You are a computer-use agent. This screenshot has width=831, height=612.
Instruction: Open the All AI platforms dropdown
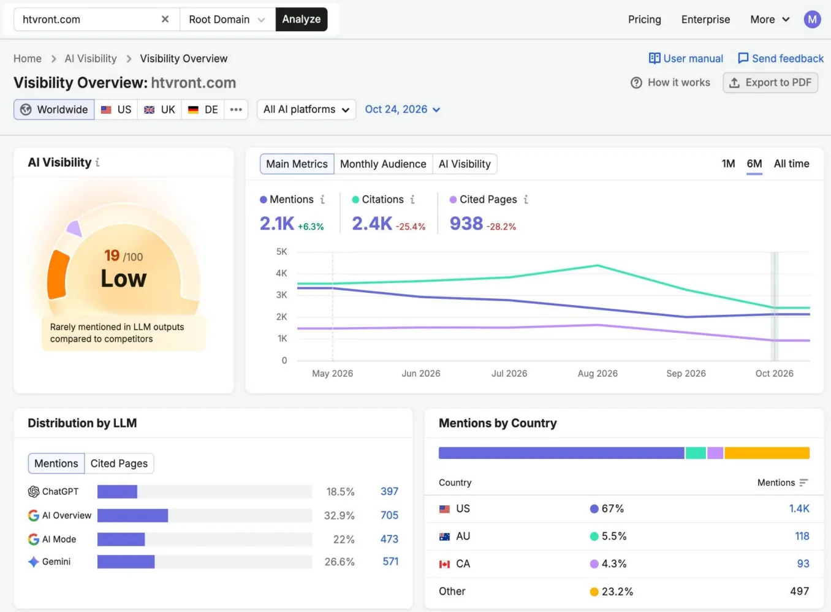coord(306,110)
